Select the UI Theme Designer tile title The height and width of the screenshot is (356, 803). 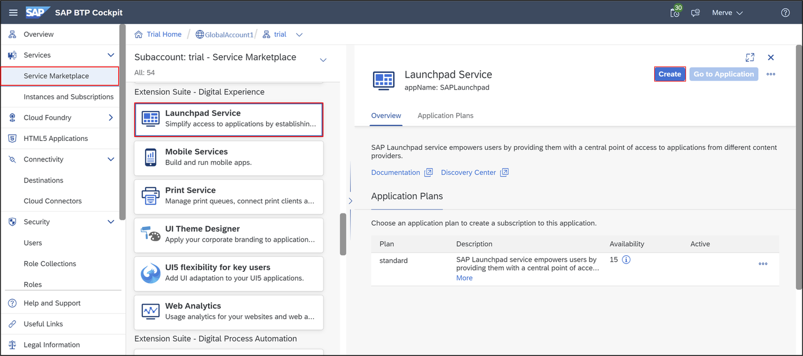pyautogui.click(x=202, y=229)
